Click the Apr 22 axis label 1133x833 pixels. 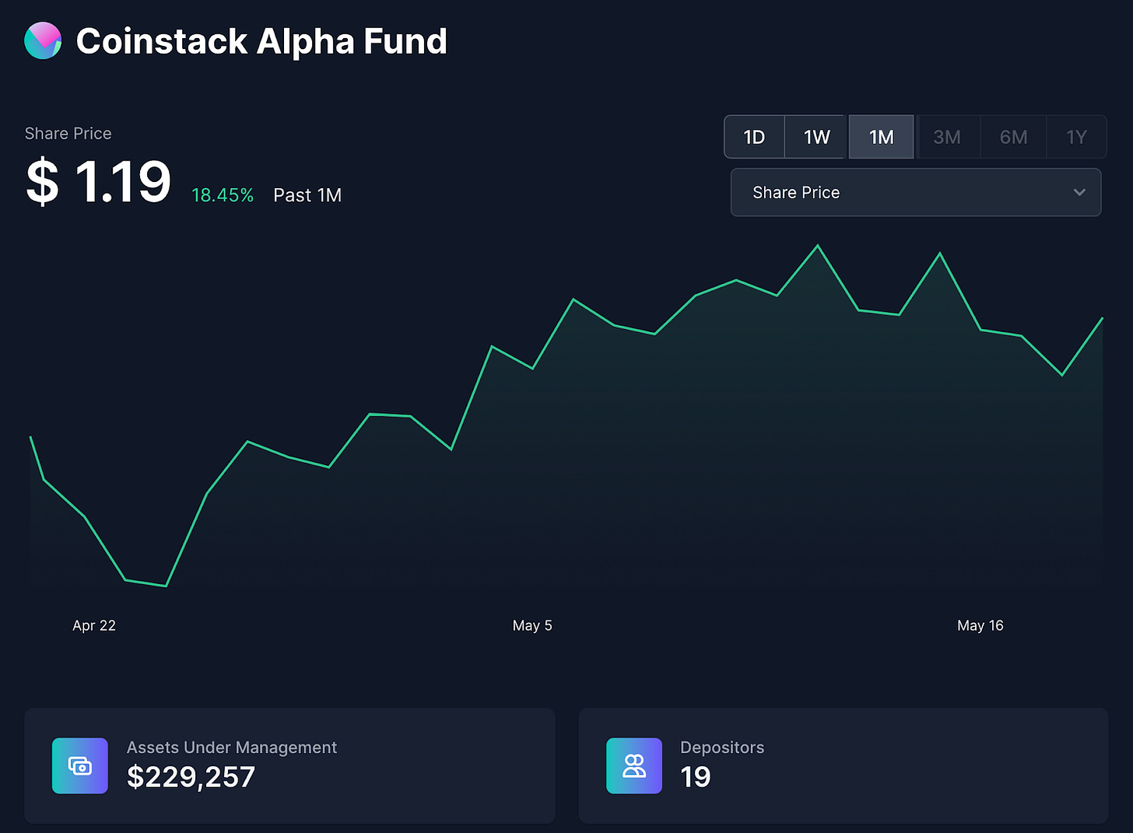coord(94,625)
